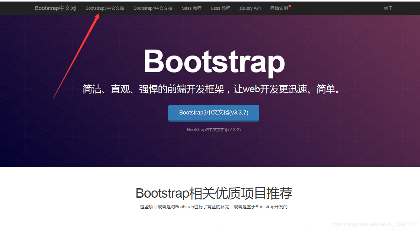The image size is (420, 230).
Task: Click the heading Bootstrap相关优质项目推荐
Action: (x=214, y=193)
